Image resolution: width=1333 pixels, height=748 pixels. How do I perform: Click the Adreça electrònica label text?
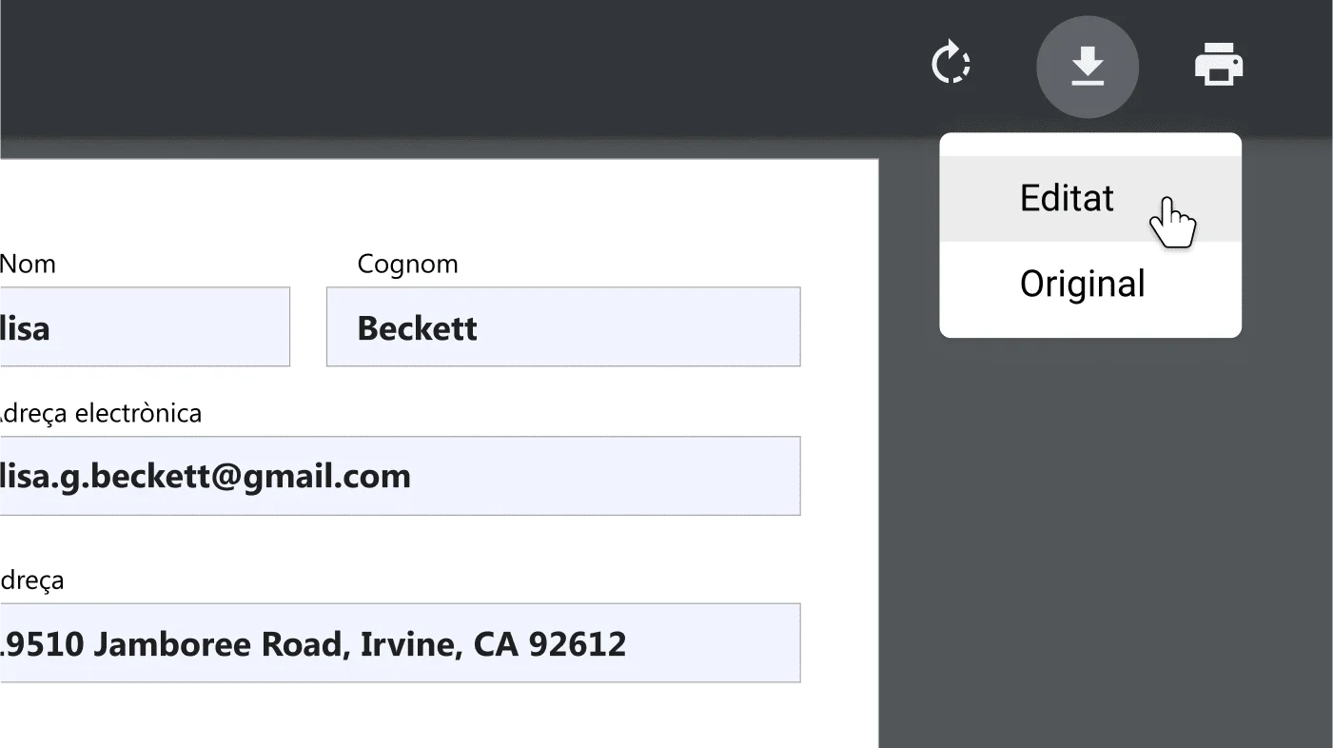coord(99,413)
